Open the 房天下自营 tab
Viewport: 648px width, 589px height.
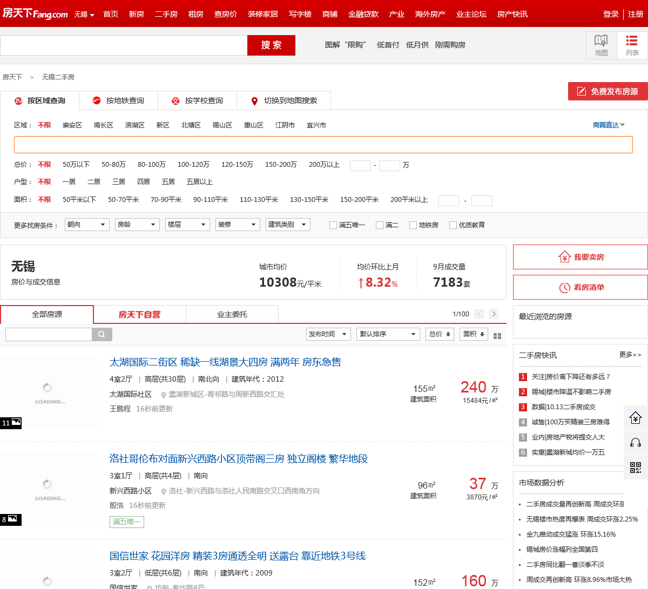(x=139, y=314)
